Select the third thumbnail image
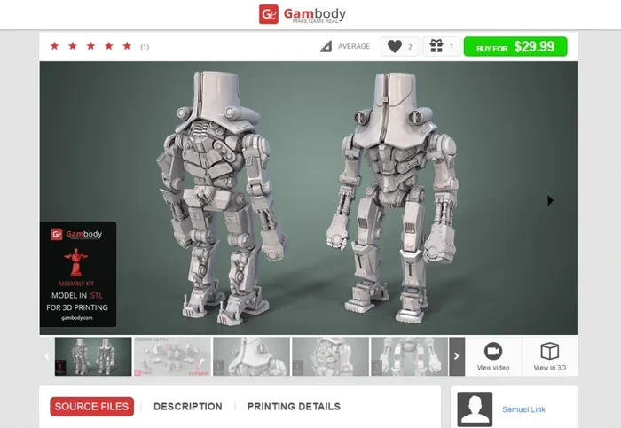Viewport: 621px width, 428px height. click(x=251, y=356)
